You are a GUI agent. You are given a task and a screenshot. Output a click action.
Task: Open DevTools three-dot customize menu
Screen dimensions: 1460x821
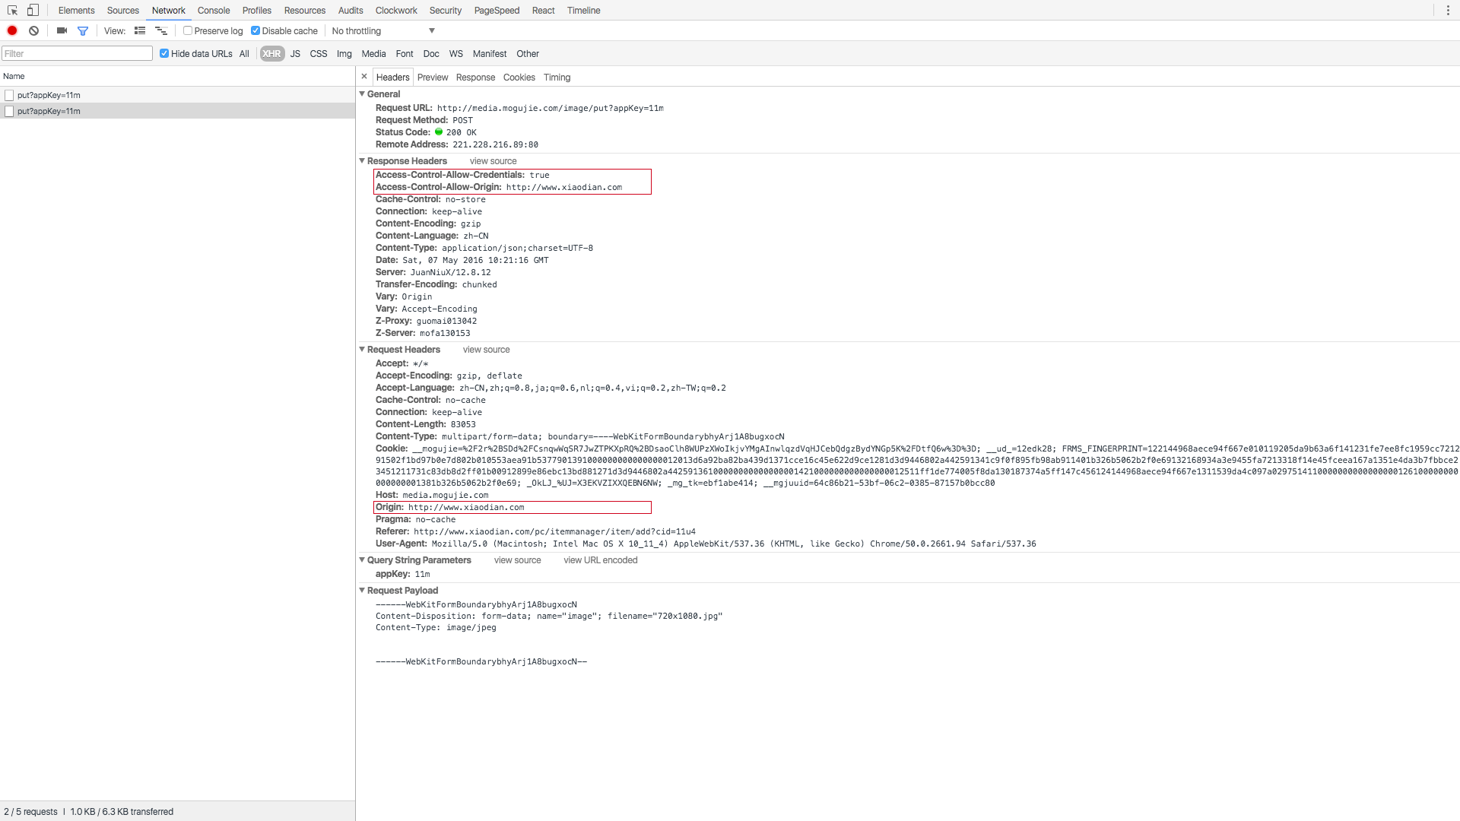coord(1447,11)
